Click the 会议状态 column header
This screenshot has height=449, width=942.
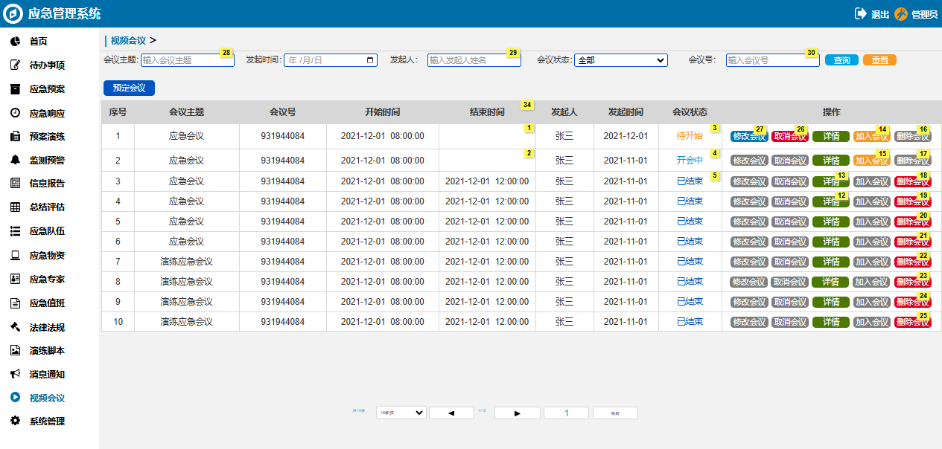(x=690, y=112)
